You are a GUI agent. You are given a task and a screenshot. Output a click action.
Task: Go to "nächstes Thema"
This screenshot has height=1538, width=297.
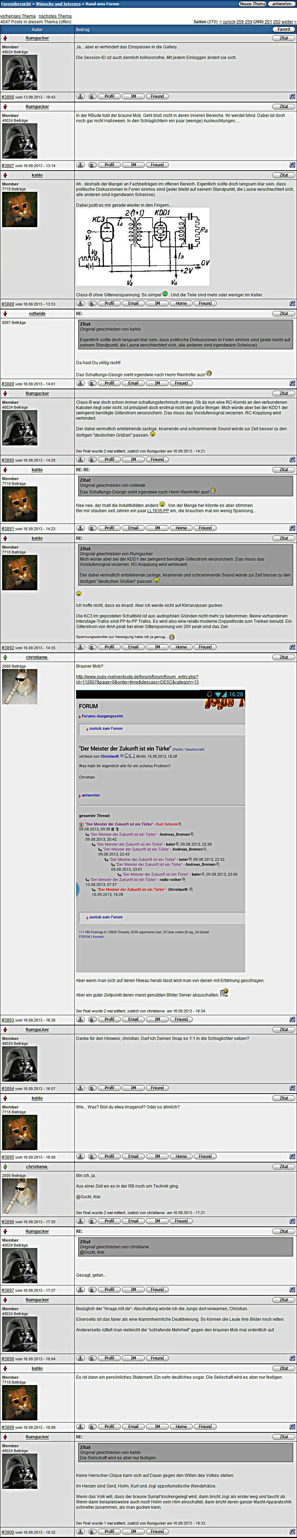coord(55,16)
